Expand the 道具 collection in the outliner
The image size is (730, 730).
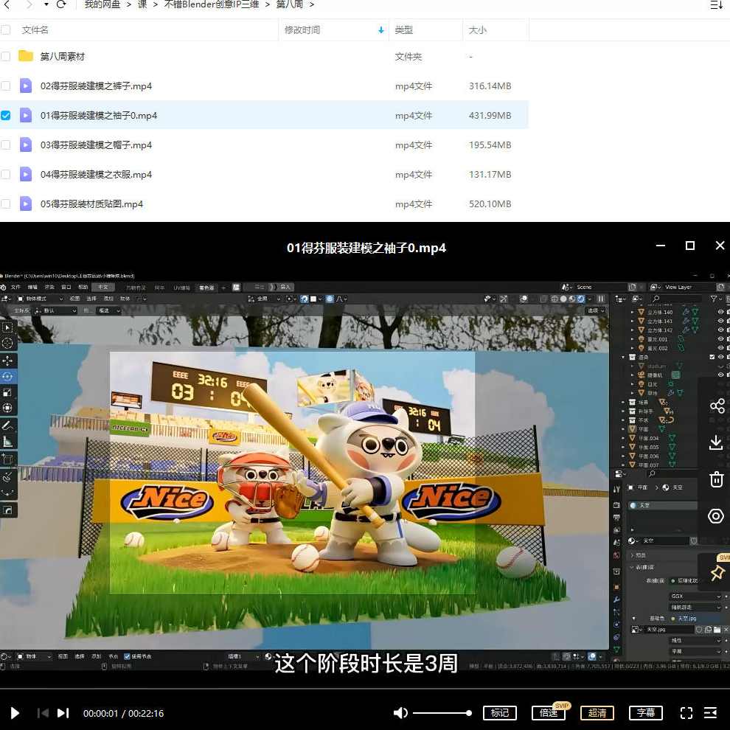625,357
